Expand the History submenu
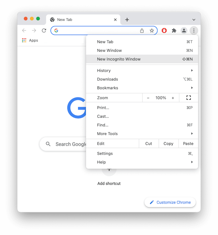 142,70
